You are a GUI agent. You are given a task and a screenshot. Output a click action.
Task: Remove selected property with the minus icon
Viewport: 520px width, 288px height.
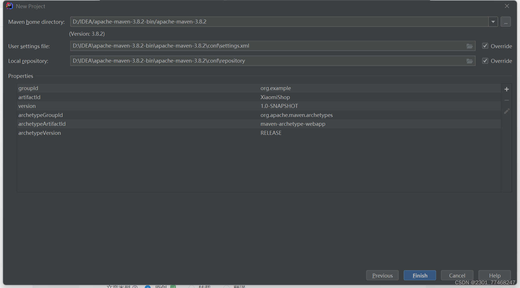[x=507, y=100]
